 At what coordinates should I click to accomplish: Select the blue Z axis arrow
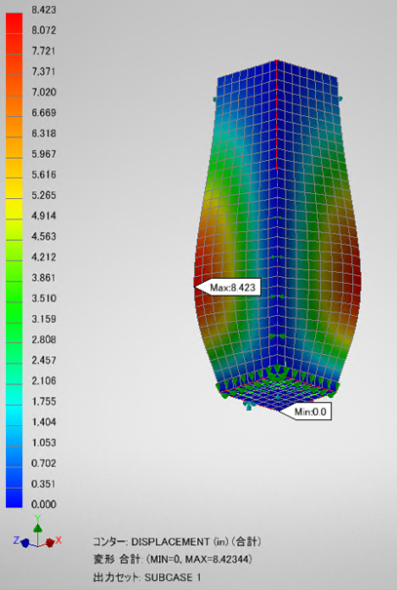pos(22,542)
